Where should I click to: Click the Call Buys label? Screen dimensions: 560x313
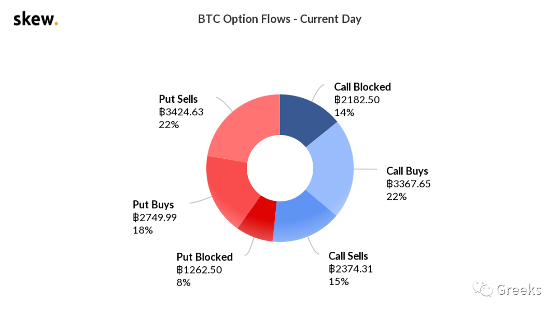[x=407, y=171]
